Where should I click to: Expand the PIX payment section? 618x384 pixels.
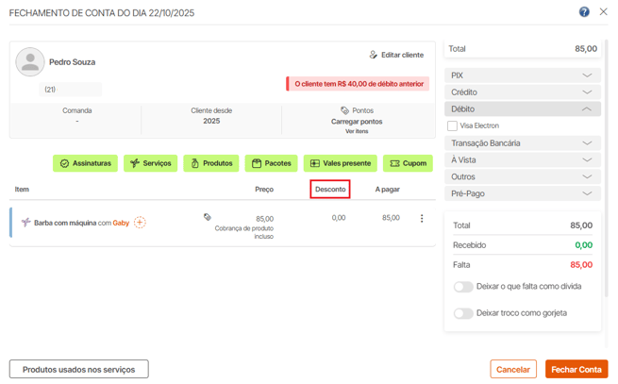[x=522, y=75]
